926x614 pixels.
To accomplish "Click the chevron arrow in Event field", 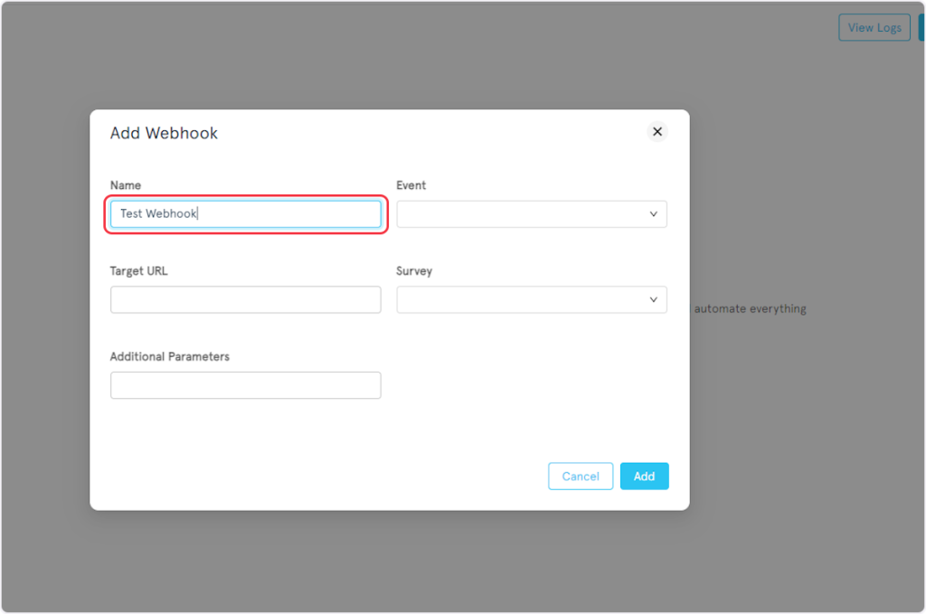I will tap(653, 214).
